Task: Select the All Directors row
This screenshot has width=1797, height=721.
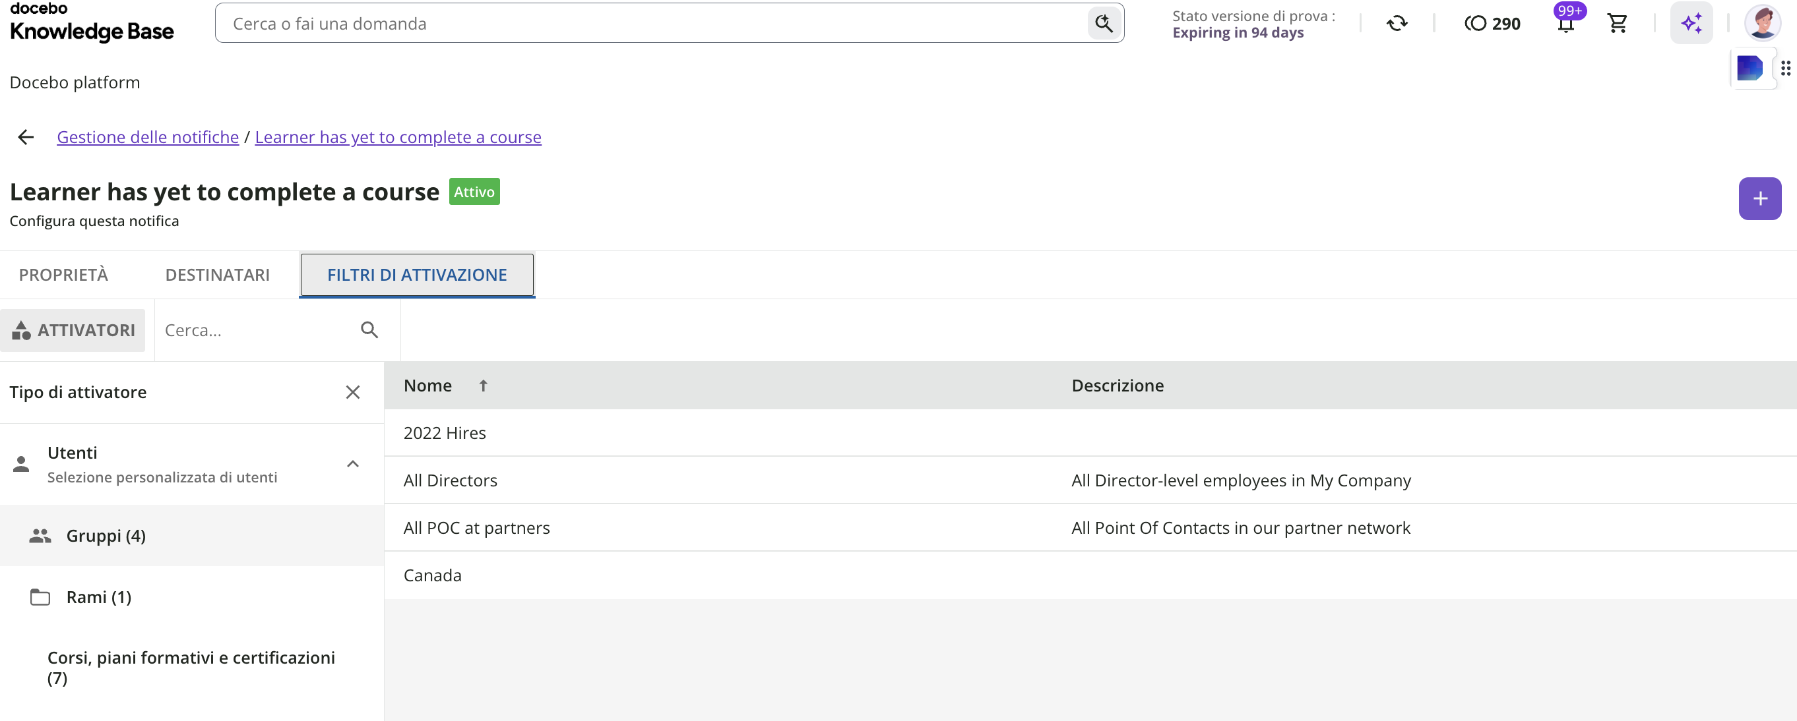Action: pos(1090,480)
